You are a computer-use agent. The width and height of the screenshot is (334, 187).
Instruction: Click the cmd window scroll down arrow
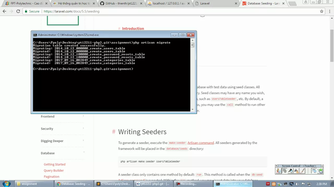(x=193, y=110)
